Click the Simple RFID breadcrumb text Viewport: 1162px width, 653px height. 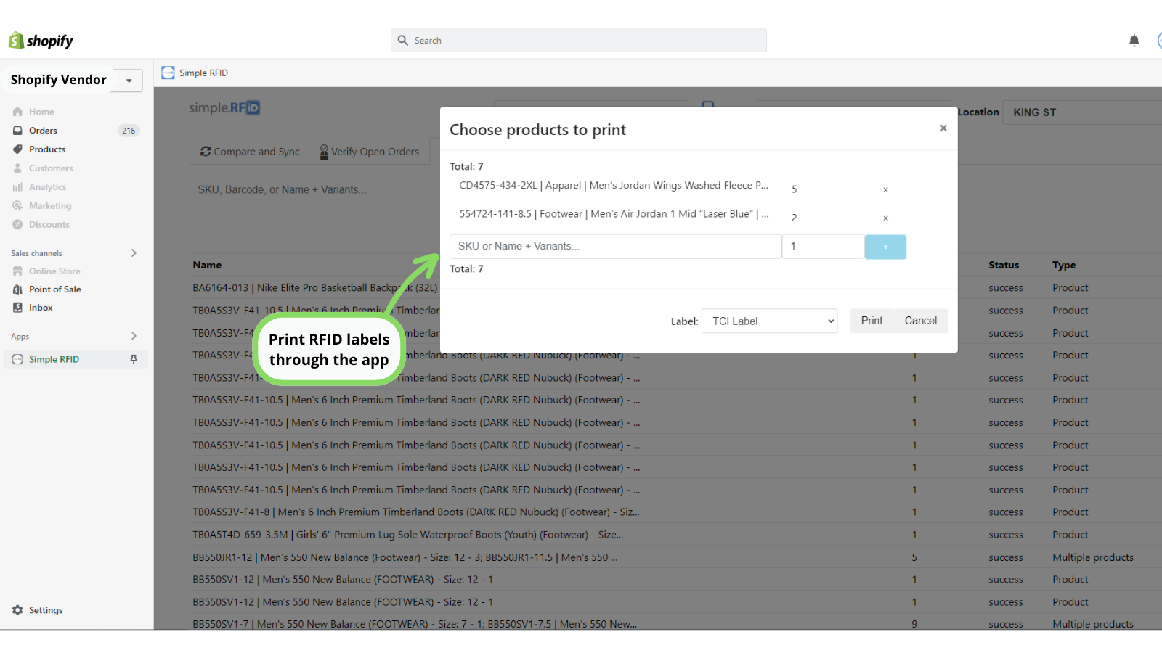tap(203, 73)
